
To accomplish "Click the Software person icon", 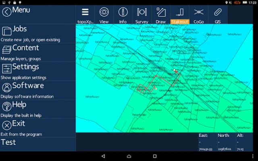I will coord(7,88).
